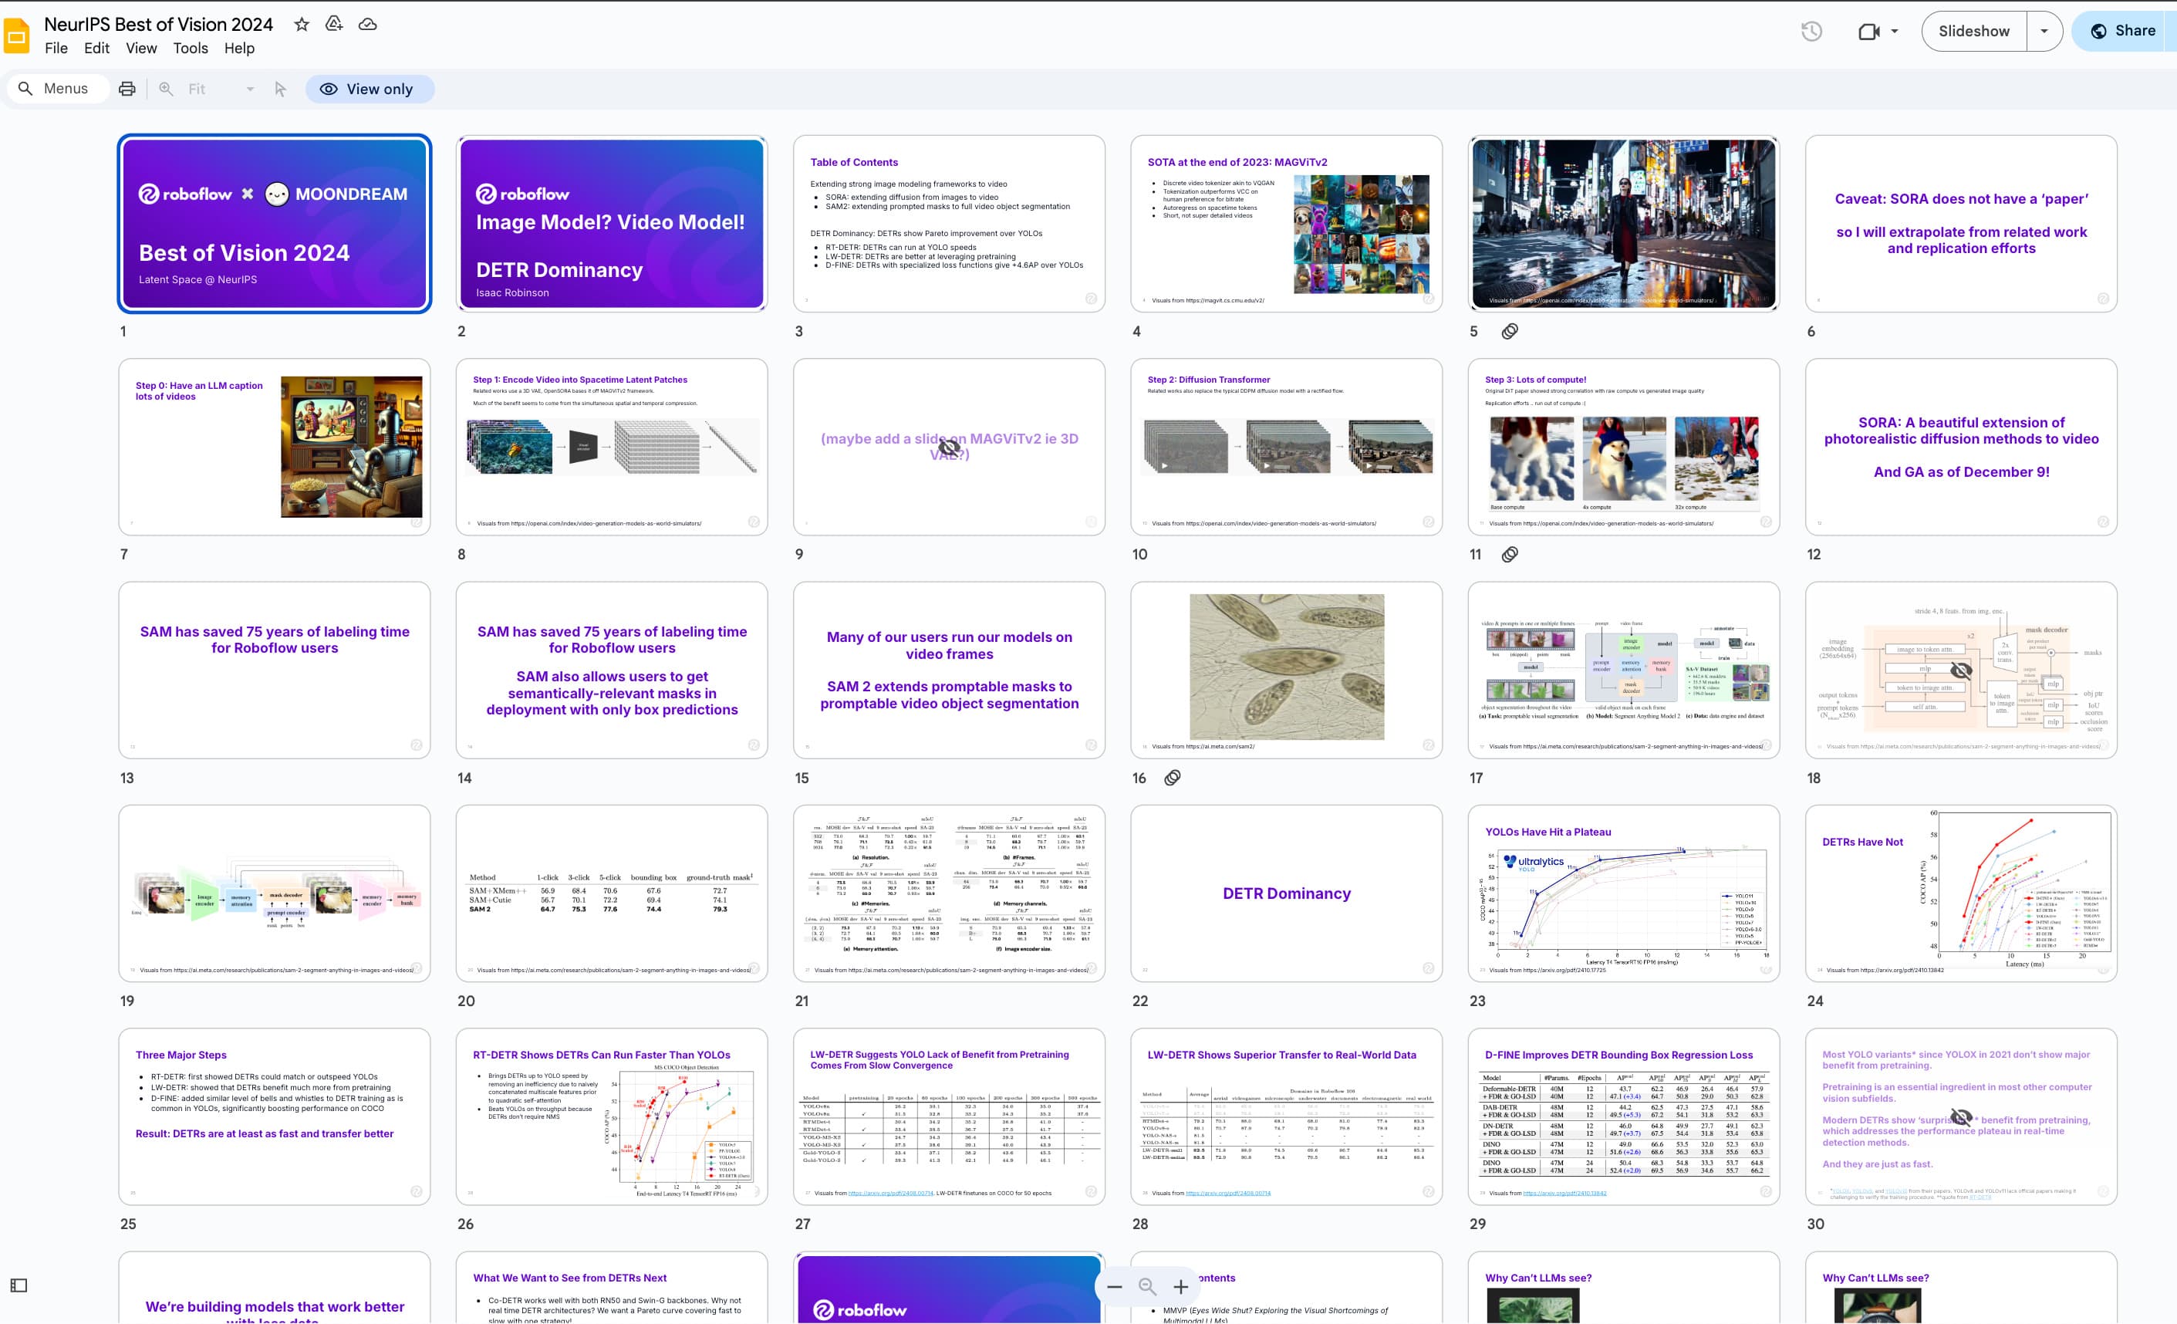Open the Tools menu
This screenshot has height=1324, width=2177.
pos(190,48)
